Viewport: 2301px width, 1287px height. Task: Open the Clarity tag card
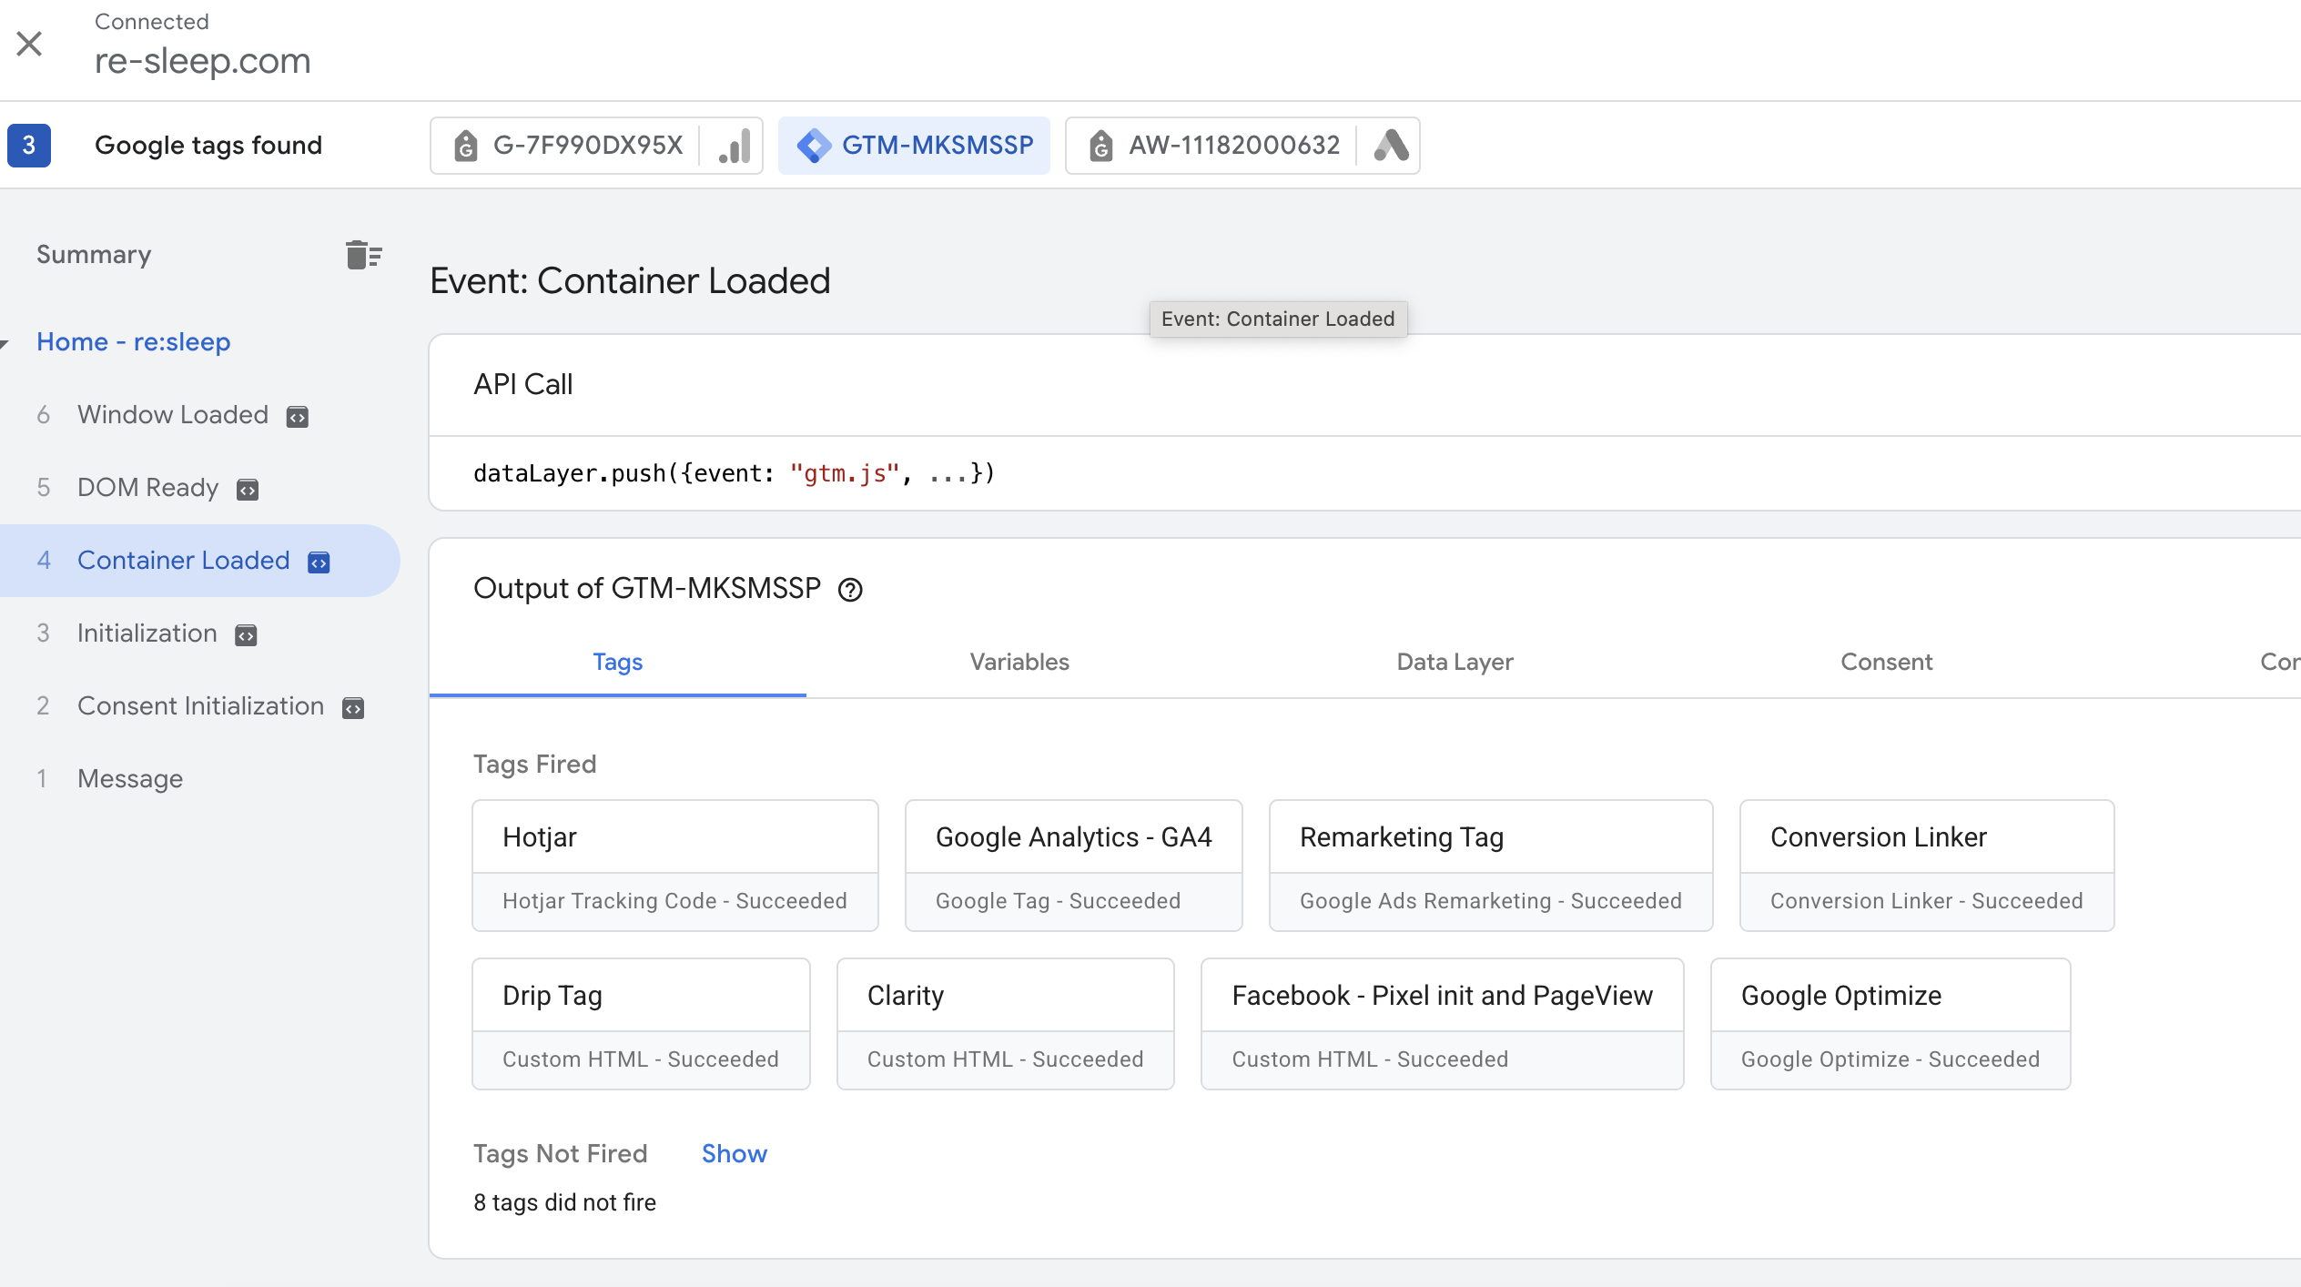(1006, 1024)
